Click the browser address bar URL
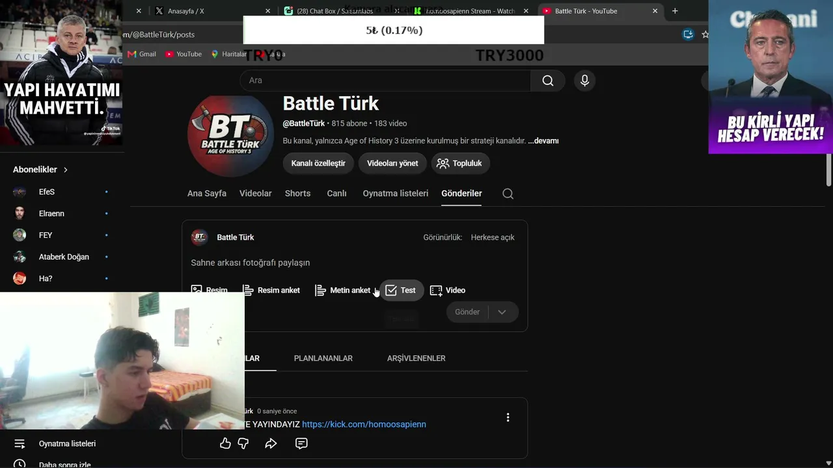833x468 pixels. tap(159, 34)
